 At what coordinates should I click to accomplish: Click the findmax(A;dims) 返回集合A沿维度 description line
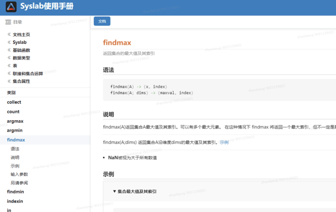[x=160, y=142]
